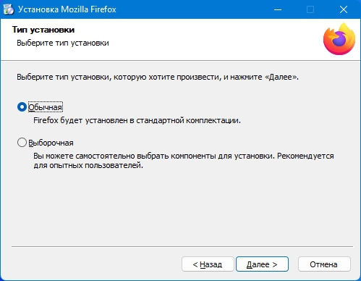The image size is (361, 281).
Task: Click the Установка Mozilla Firefox title text
Action: tap(67, 9)
